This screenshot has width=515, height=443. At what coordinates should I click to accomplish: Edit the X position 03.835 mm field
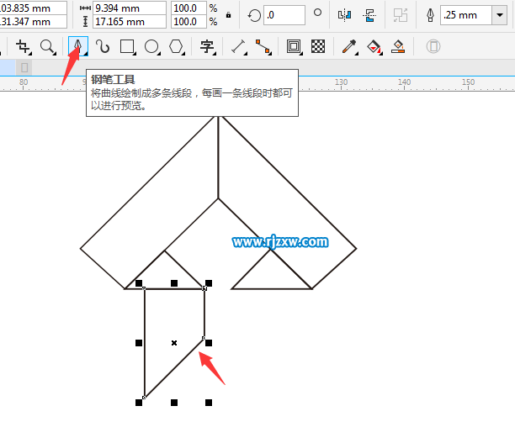tap(33, 8)
